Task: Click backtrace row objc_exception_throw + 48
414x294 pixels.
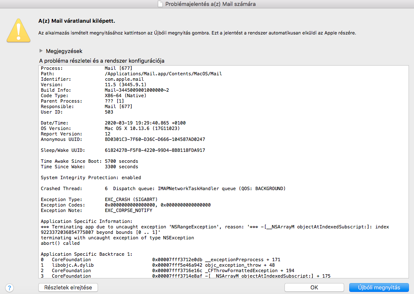Action: coord(158,265)
